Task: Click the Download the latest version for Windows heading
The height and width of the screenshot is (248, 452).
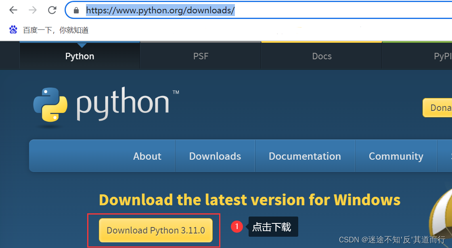Action: tap(250, 200)
